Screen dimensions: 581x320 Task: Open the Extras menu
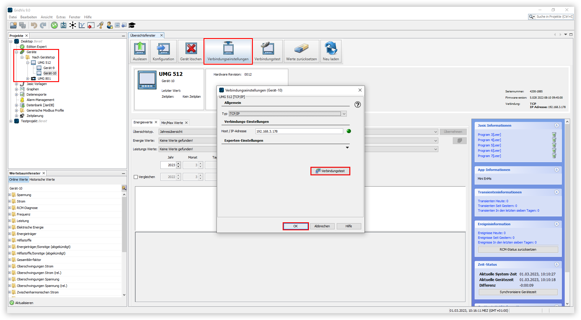61,17
